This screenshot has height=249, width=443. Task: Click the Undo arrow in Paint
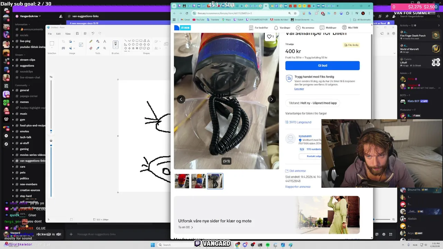pos(93,34)
